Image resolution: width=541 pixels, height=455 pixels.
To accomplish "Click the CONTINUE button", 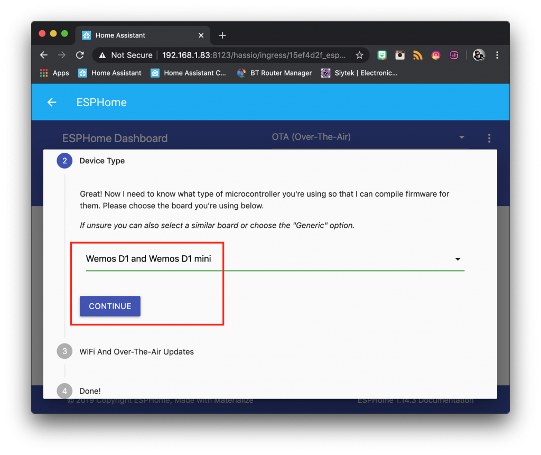I will coord(110,306).
